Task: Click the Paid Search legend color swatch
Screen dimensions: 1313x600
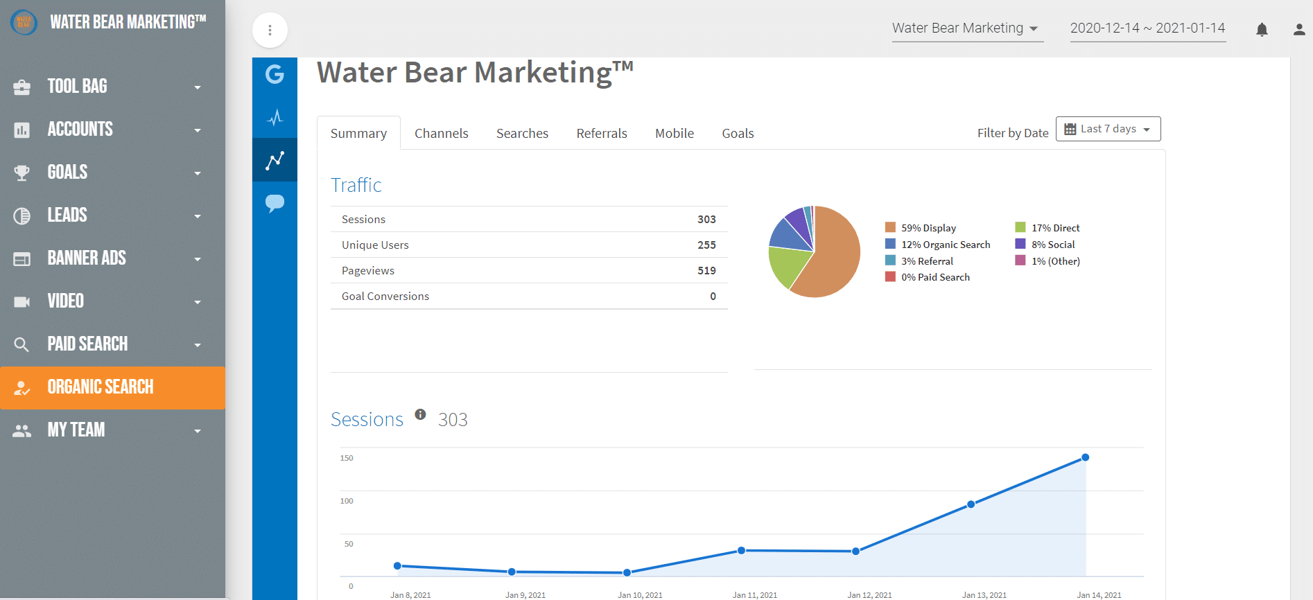Action: [x=890, y=276]
